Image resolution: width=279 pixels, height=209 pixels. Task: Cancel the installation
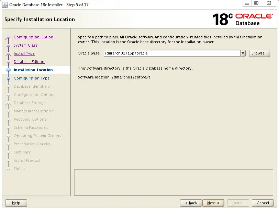(263, 203)
